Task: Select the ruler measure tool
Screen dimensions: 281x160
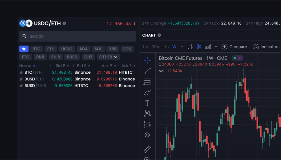Action: pos(147,149)
